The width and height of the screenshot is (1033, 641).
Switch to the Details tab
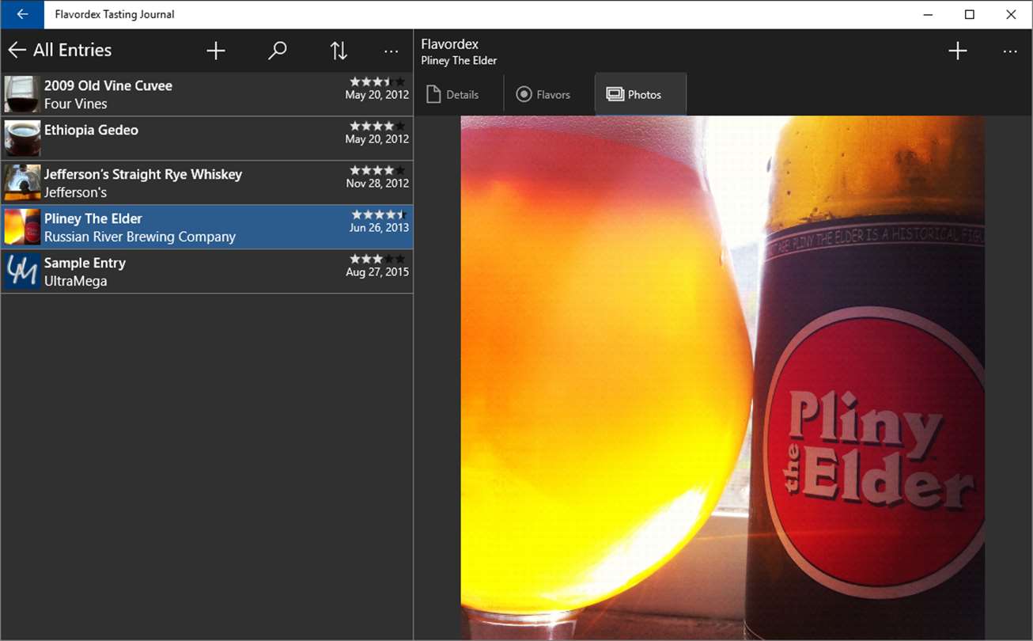(x=459, y=94)
